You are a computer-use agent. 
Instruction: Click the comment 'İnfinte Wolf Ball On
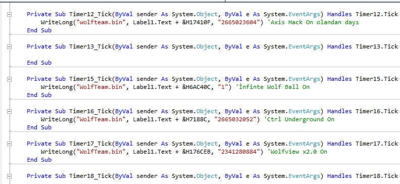click(x=272, y=87)
